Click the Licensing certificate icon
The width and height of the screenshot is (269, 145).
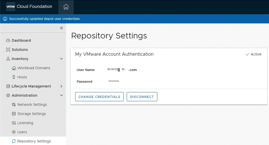pos(14,123)
